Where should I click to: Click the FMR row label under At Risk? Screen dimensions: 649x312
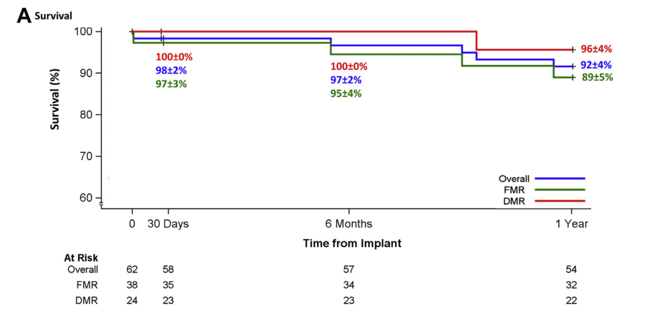coord(87,285)
